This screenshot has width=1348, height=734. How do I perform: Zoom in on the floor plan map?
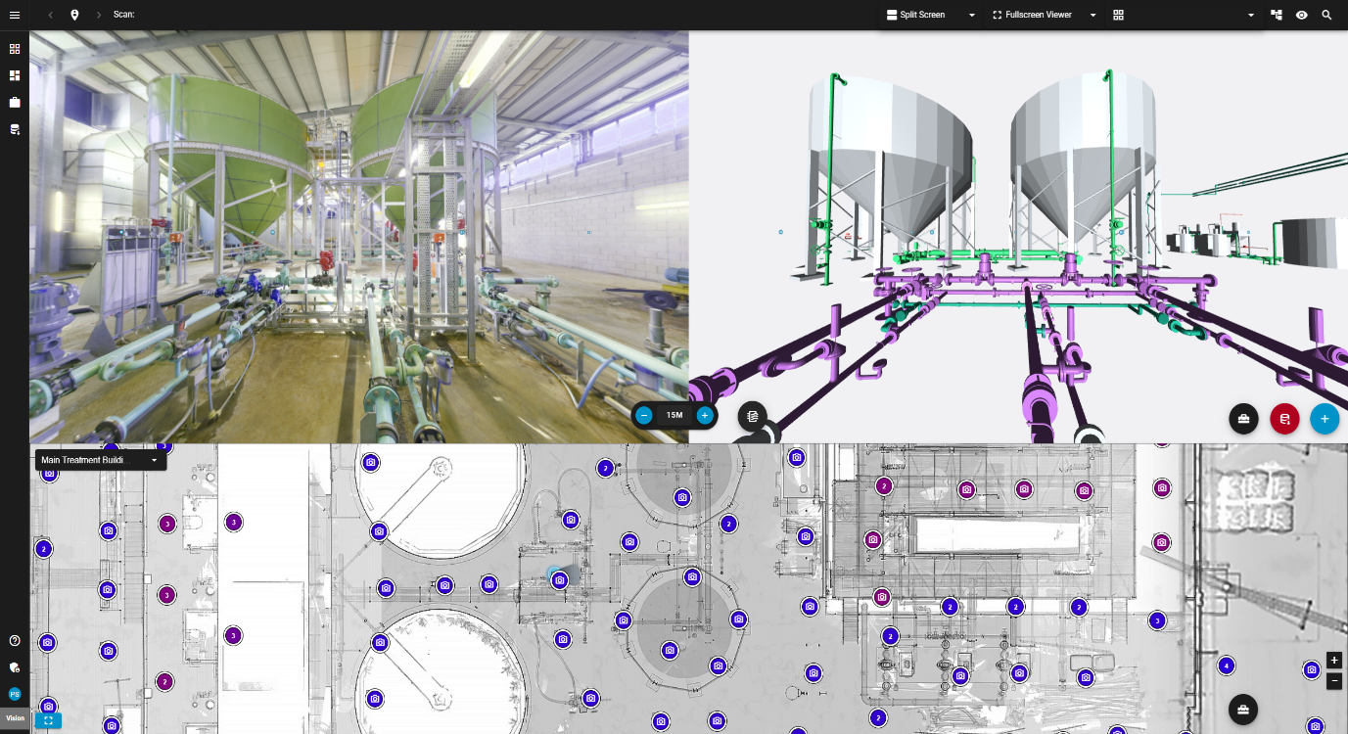point(1334,660)
